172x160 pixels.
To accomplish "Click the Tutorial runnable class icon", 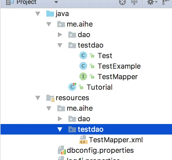I will (72, 87).
